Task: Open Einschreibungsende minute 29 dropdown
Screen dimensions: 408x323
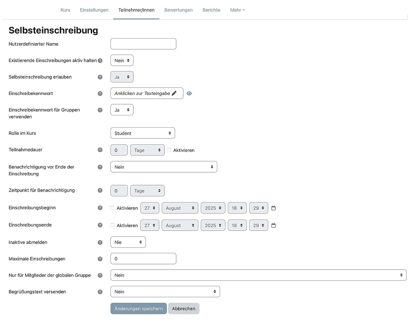Action: click(x=258, y=225)
